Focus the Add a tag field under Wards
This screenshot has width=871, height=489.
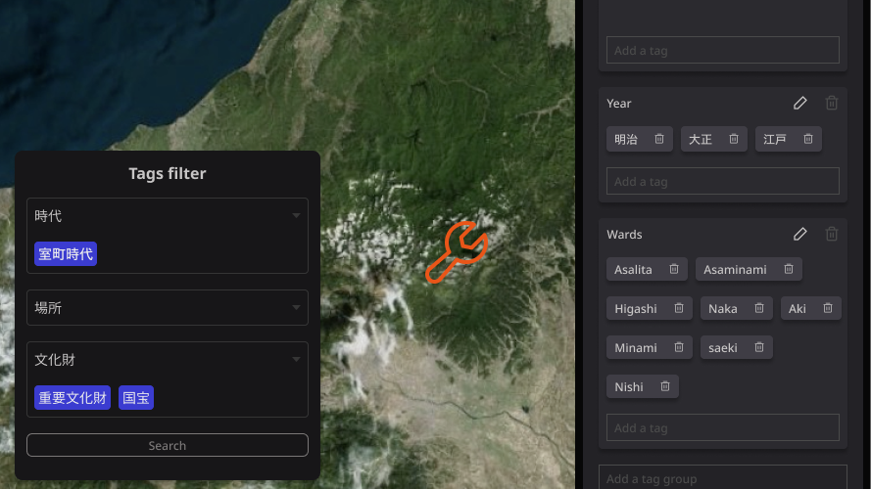click(723, 427)
